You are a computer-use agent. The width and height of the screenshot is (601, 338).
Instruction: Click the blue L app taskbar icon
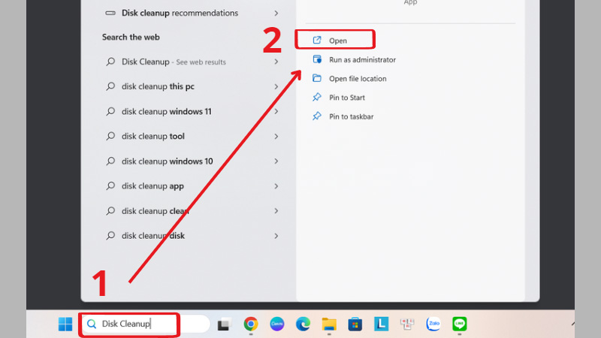381,324
